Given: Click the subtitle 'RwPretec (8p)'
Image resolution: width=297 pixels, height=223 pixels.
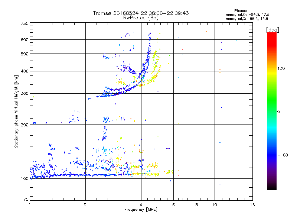Looking at the screenshot, I should (141, 18).
